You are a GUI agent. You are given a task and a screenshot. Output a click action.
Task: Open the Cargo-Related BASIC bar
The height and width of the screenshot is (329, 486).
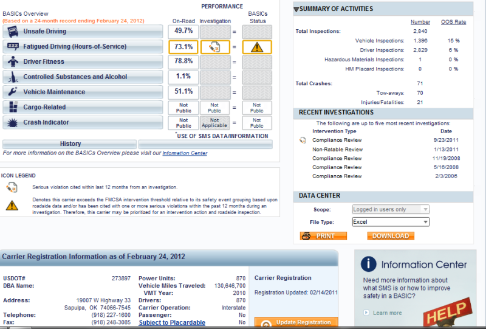click(x=83, y=107)
